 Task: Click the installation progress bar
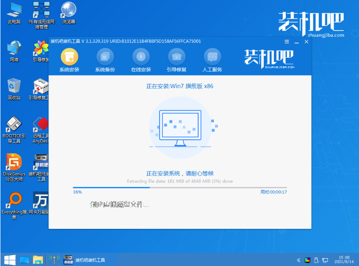(x=180, y=187)
